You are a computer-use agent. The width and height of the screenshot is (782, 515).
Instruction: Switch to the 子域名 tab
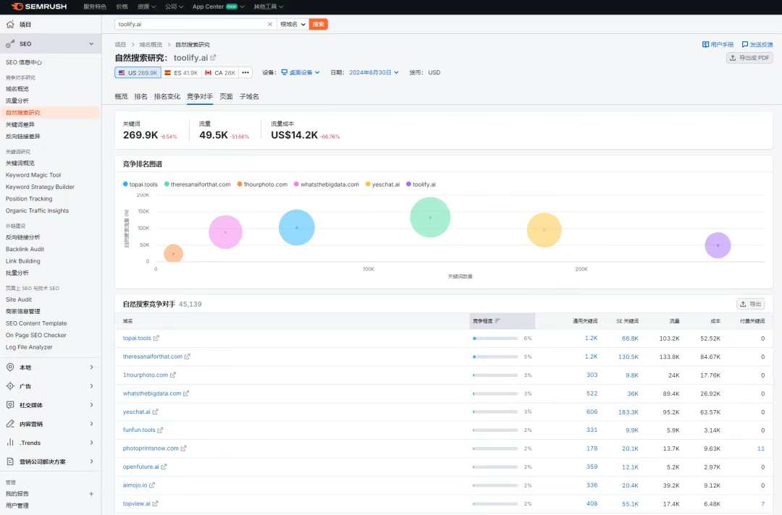[249, 97]
